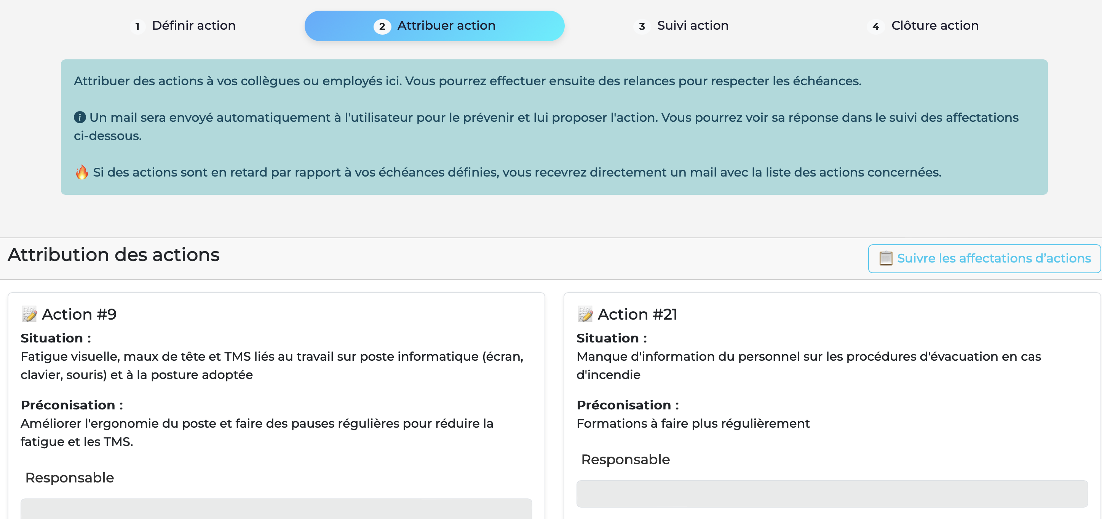
Task: Click 'Améliorer l'ergonomie du poste' recommendation text
Action: [257, 432]
